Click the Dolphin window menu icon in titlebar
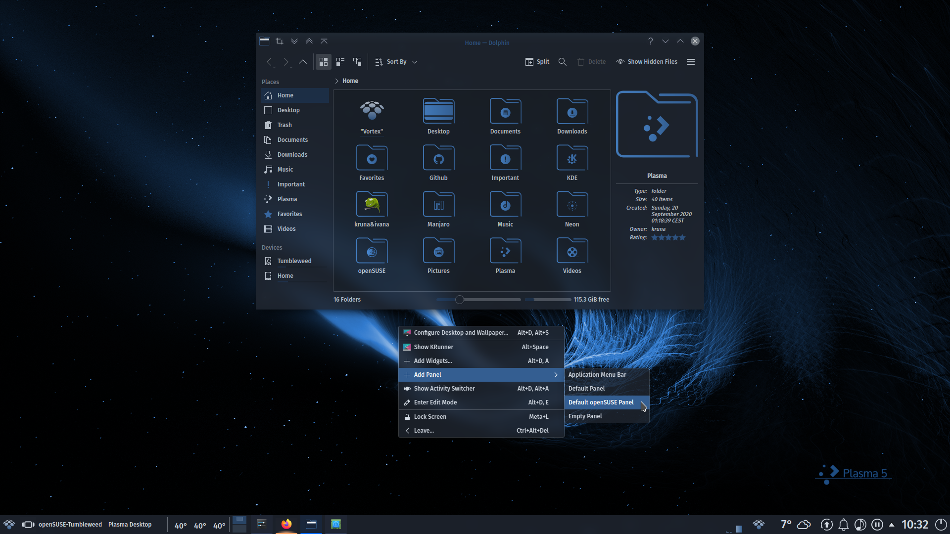The width and height of the screenshot is (950, 534). [x=265, y=41]
